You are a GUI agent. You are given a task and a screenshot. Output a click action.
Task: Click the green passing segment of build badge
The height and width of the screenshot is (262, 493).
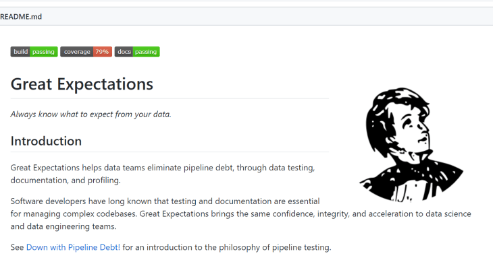coord(44,52)
